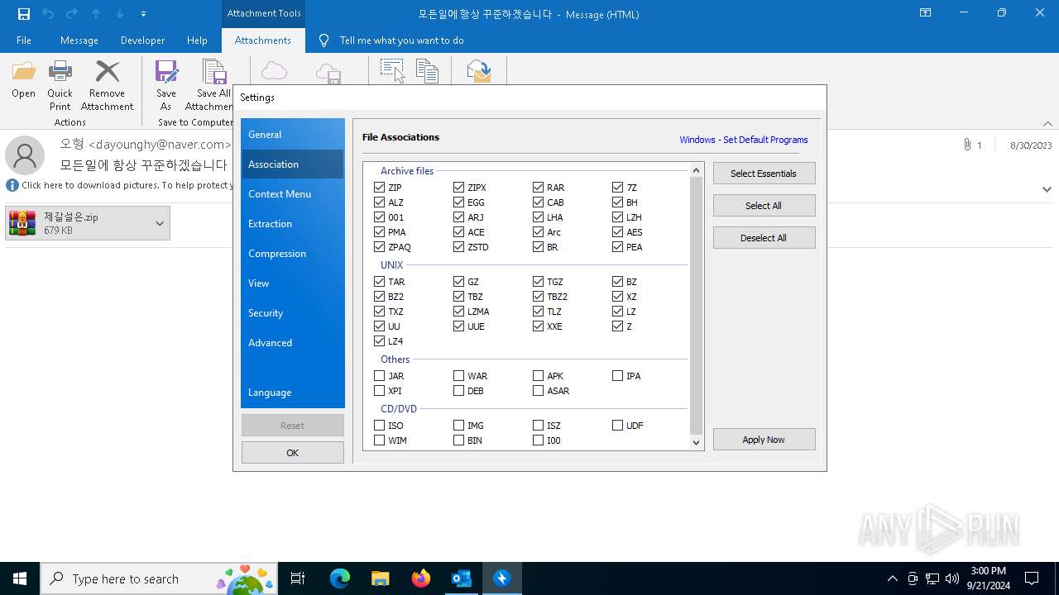This screenshot has height=595, width=1059.
Task: Show hidden system tray icons
Action: click(892, 578)
